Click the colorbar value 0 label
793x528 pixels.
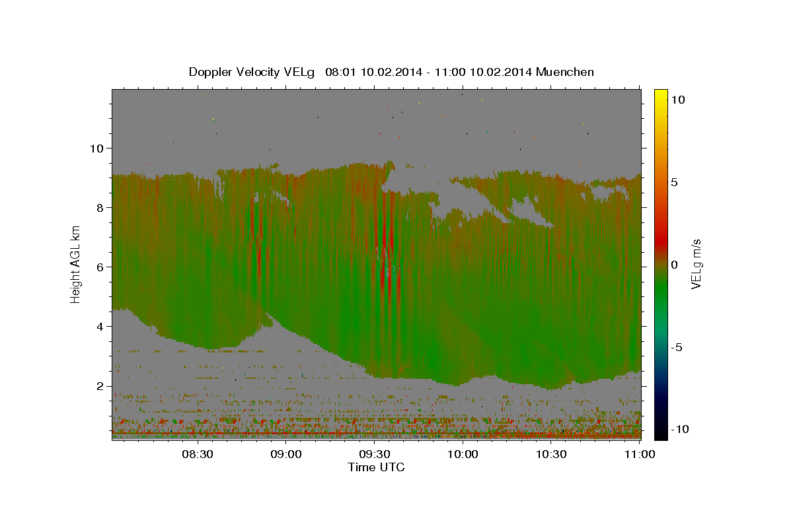(x=675, y=264)
